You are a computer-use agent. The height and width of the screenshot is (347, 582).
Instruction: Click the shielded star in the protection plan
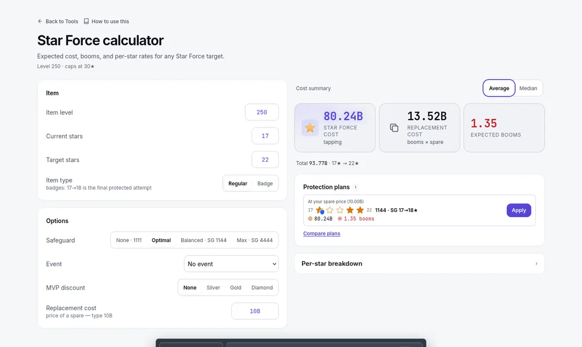(320, 210)
